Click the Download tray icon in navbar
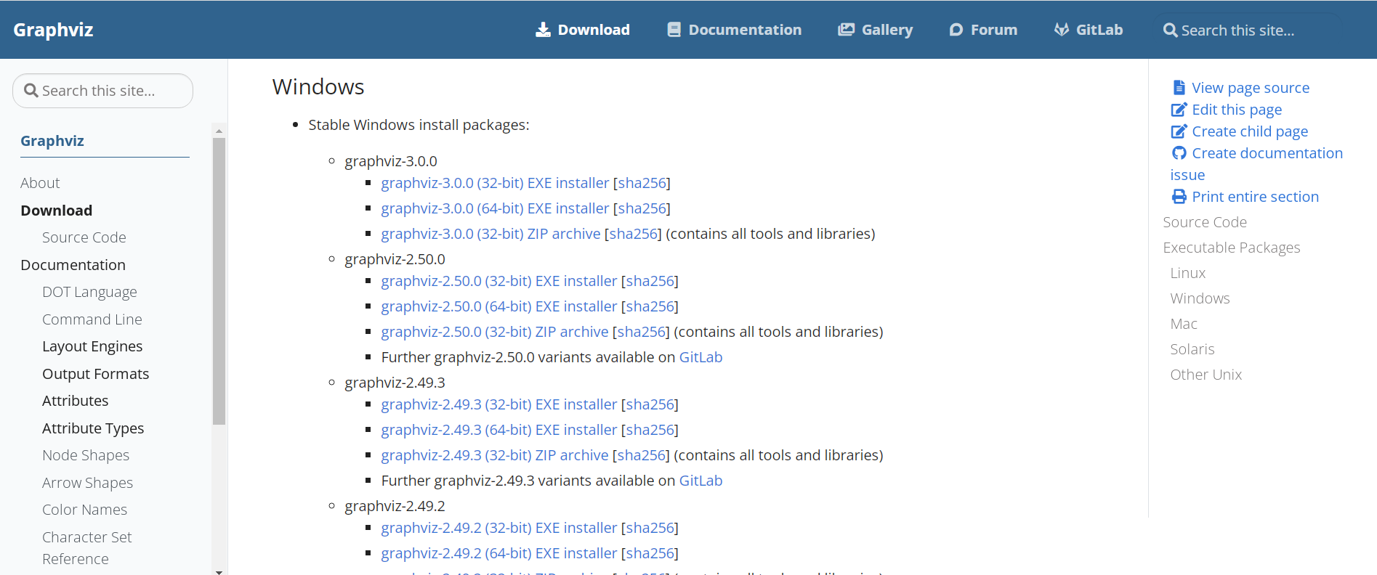This screenshot has width=1377, height=575. coord(543,30)
